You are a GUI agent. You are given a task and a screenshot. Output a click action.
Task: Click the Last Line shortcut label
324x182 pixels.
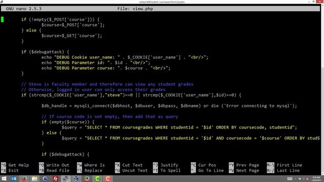click(x=288, y=170)
